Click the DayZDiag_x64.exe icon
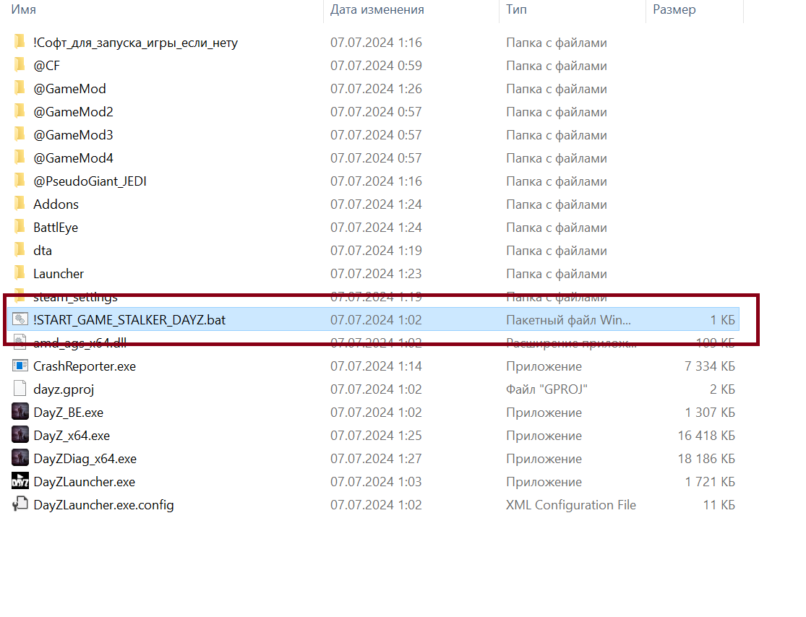806x617 pixels. click(20, 459)
